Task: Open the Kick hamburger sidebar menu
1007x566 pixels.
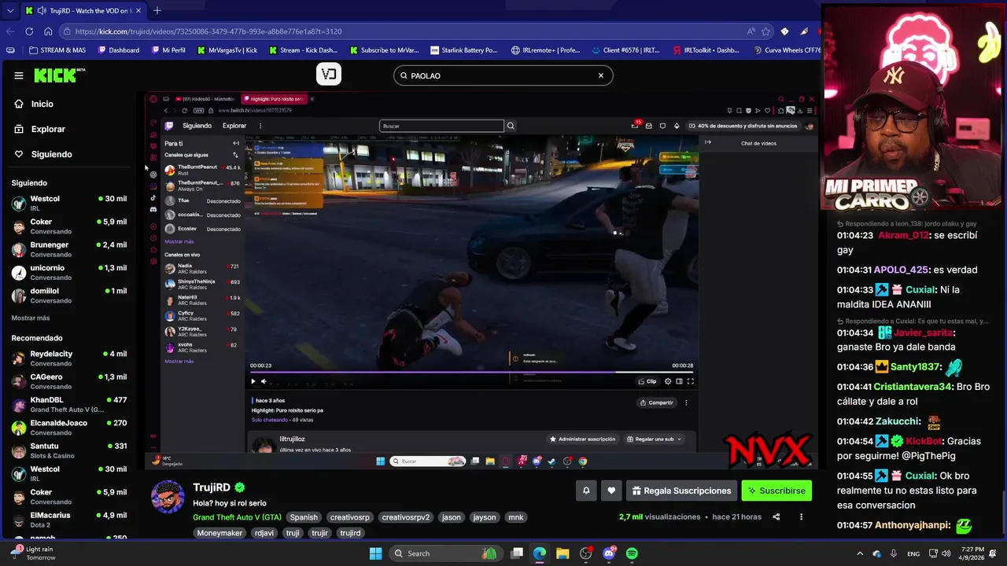Action: 19,75
